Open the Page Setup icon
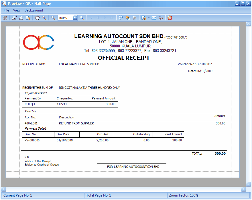This screenshot has width=252, height=200. (x=28, y=18)
